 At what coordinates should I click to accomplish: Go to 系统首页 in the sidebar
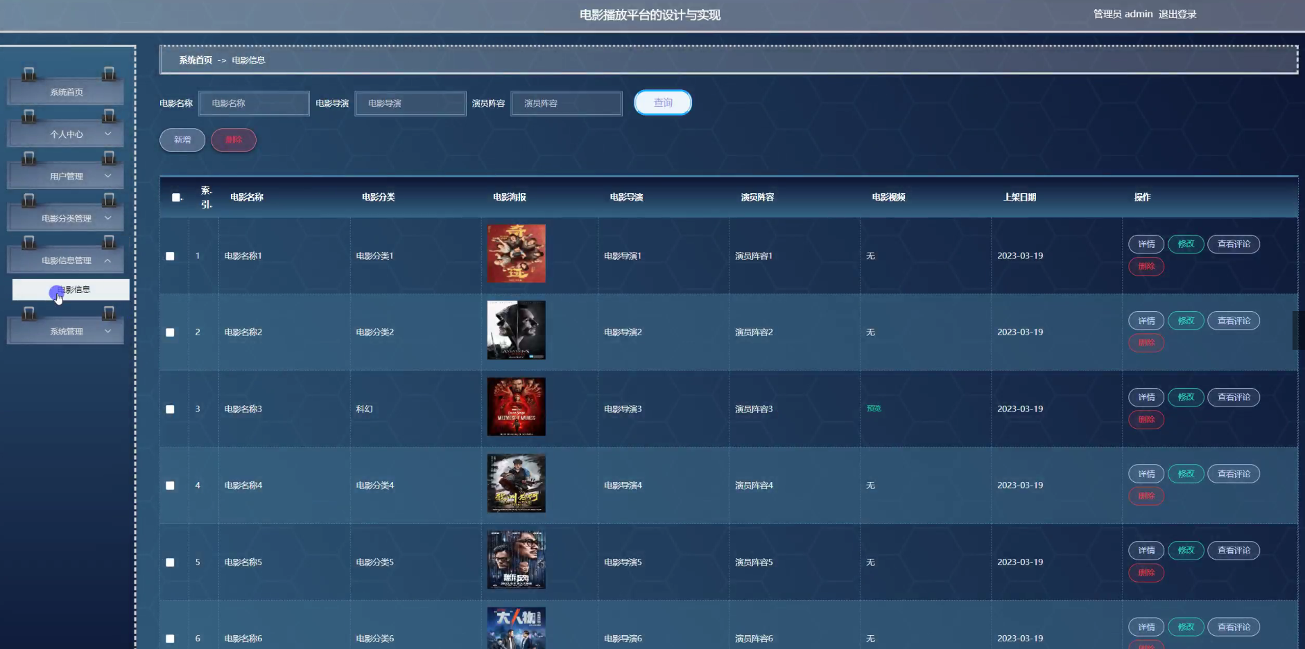click(x=67, y=92)
